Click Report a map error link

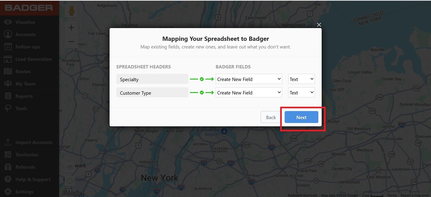(x=415, y=195)
